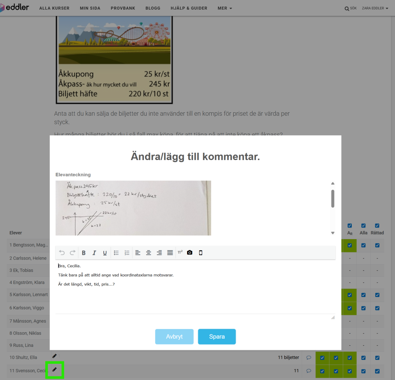This screenshot has width=395, height=380.
Task: Insert a bulleted list in the comment
Action: (x=116, y=253)
